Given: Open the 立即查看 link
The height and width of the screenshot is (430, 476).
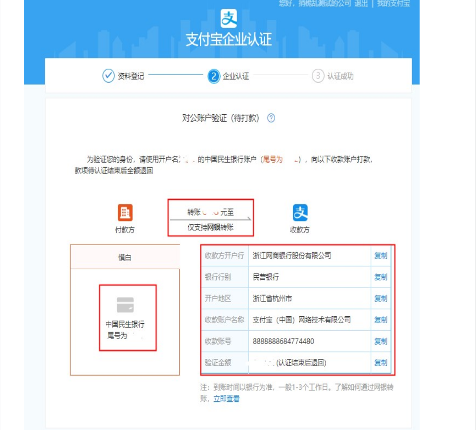Looking at the screenshot, I should [x=227, y=399].
